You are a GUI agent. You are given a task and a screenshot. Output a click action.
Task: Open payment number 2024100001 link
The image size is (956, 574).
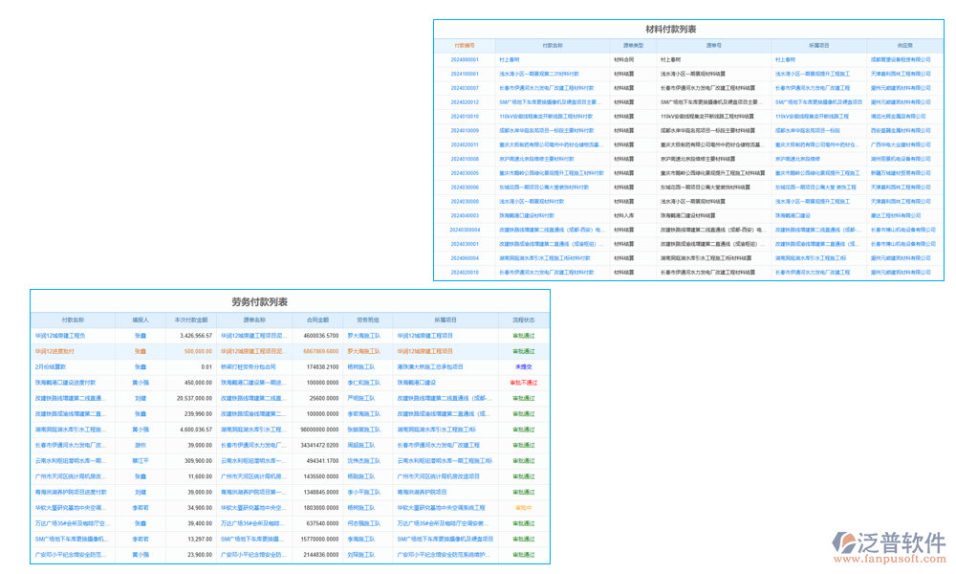tap(465, 74)
